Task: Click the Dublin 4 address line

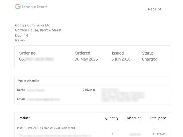Action: tap(22, 35)
